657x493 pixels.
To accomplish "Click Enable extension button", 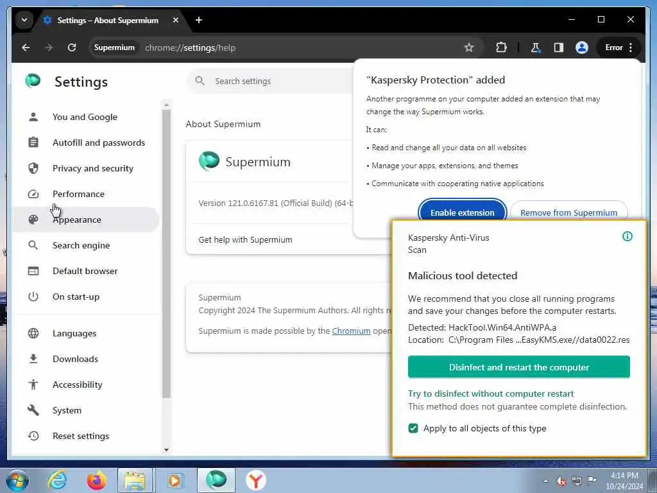I will point(462,212).
